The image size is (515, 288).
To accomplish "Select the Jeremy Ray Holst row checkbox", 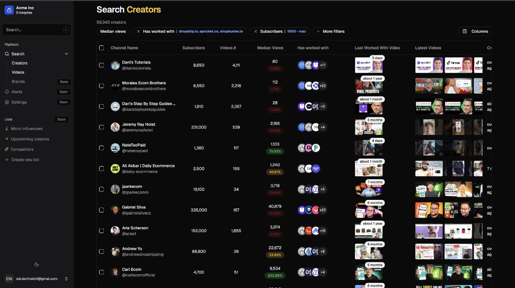I will coord(102,127).
